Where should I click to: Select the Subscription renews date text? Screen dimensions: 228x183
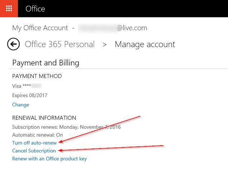(x=66, y=127)
